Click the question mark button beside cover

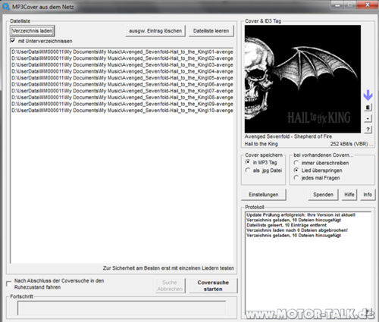click(x=368, y=130)
